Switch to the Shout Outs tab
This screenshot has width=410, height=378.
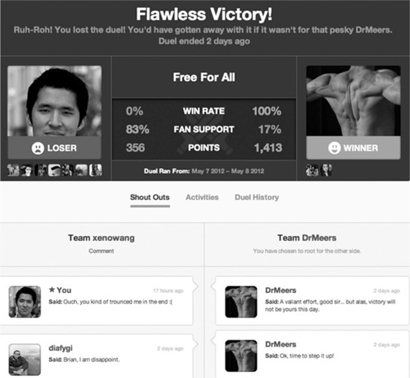point(150,197)
